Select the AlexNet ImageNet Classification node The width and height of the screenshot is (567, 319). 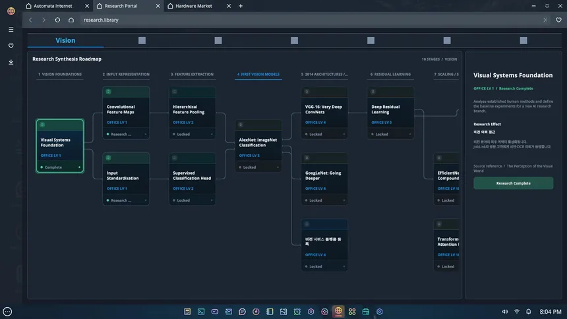click(x=258, y=146)
